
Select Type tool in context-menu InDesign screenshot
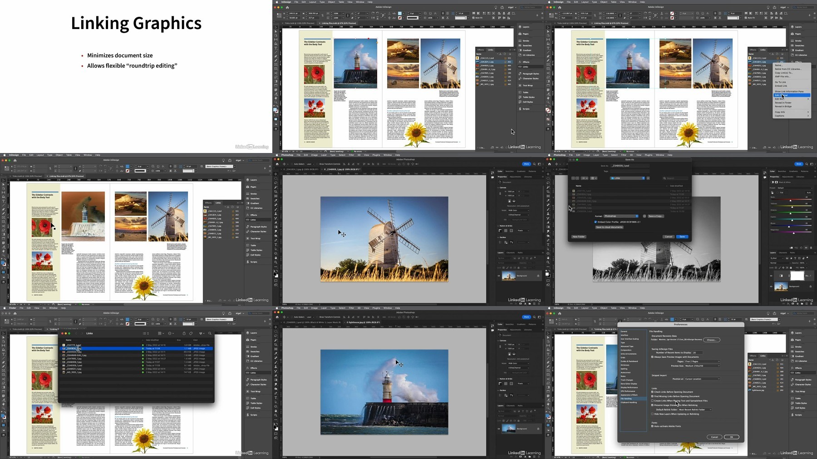[x=548, y=48]
